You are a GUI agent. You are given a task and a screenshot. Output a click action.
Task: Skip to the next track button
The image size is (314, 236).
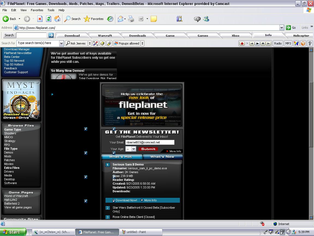tap(268, 43)
